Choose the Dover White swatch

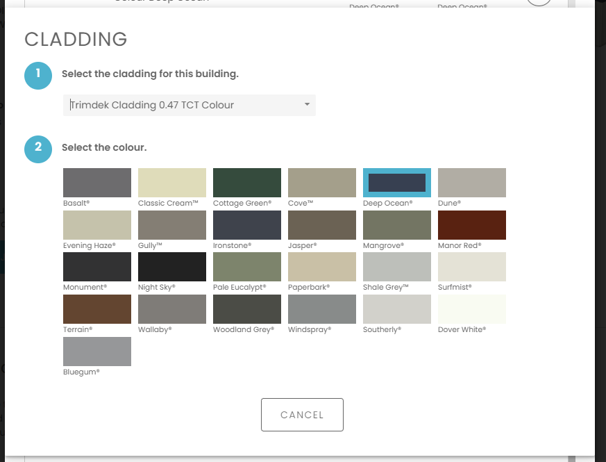coord(472,309)
